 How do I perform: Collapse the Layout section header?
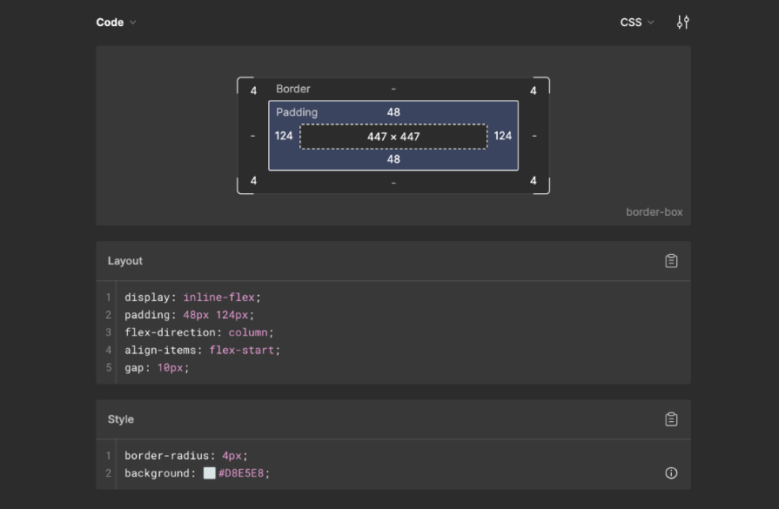[127, 260]
